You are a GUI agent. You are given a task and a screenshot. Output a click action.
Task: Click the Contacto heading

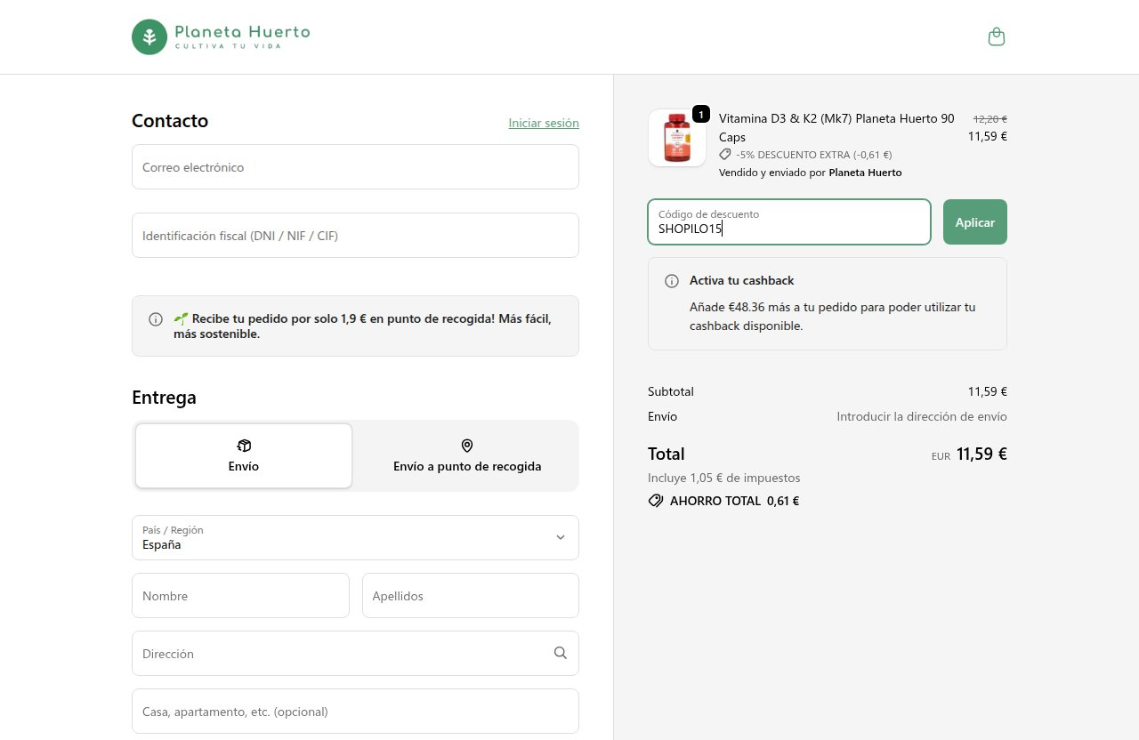tap(170, 121)
